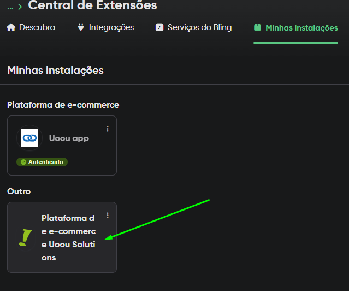Switch to the Integrações tab
349x291 pixels.
tap(105, 27)
